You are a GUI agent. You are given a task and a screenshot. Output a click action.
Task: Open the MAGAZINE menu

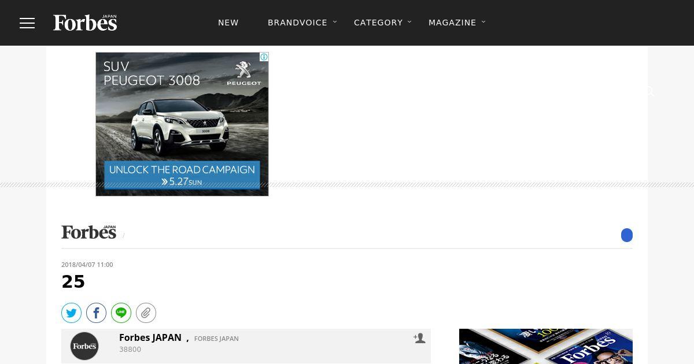click(452, 23)
